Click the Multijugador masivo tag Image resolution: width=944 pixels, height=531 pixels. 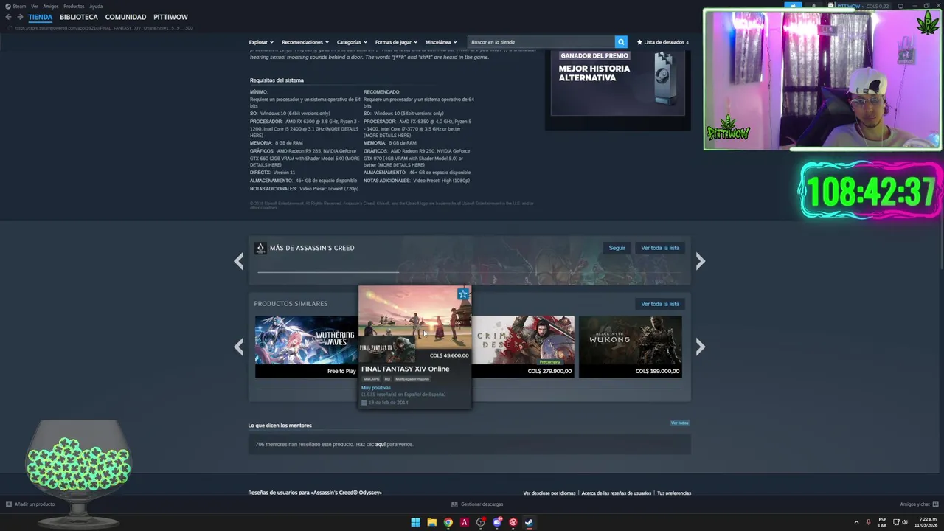click(412, 379)
